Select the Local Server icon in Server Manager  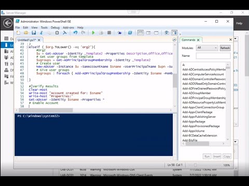pyautogui.click(x=6, y=45)
